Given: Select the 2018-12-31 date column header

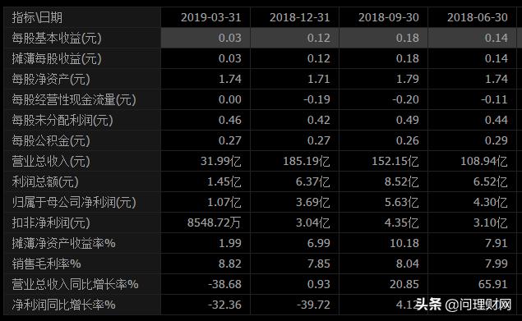Looking at the screenshot, I should [x=299, y=17].
